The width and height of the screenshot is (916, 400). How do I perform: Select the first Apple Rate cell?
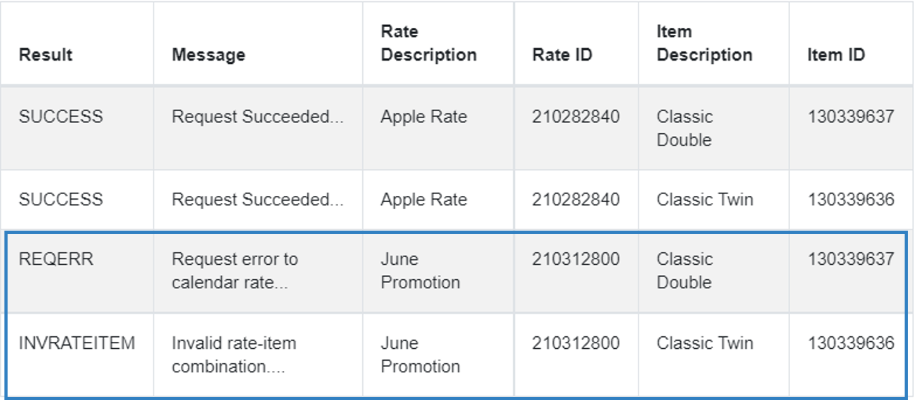pos(424,117)
